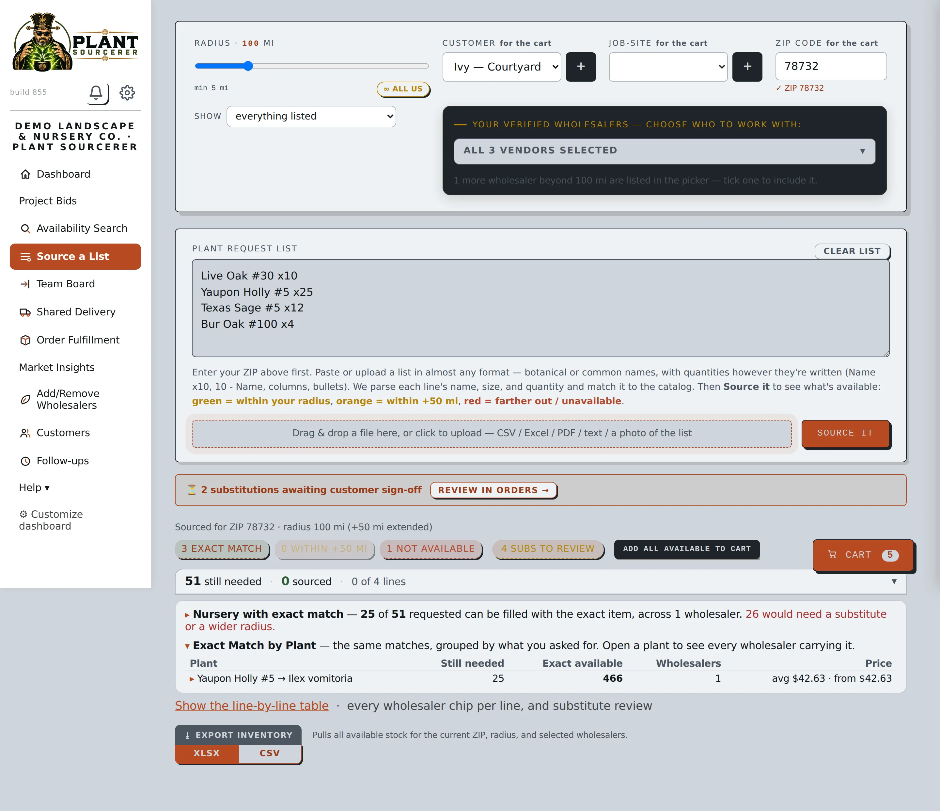
Task: Expand the All 3 Vendors Selected picker
Action: tap(664, 151)
